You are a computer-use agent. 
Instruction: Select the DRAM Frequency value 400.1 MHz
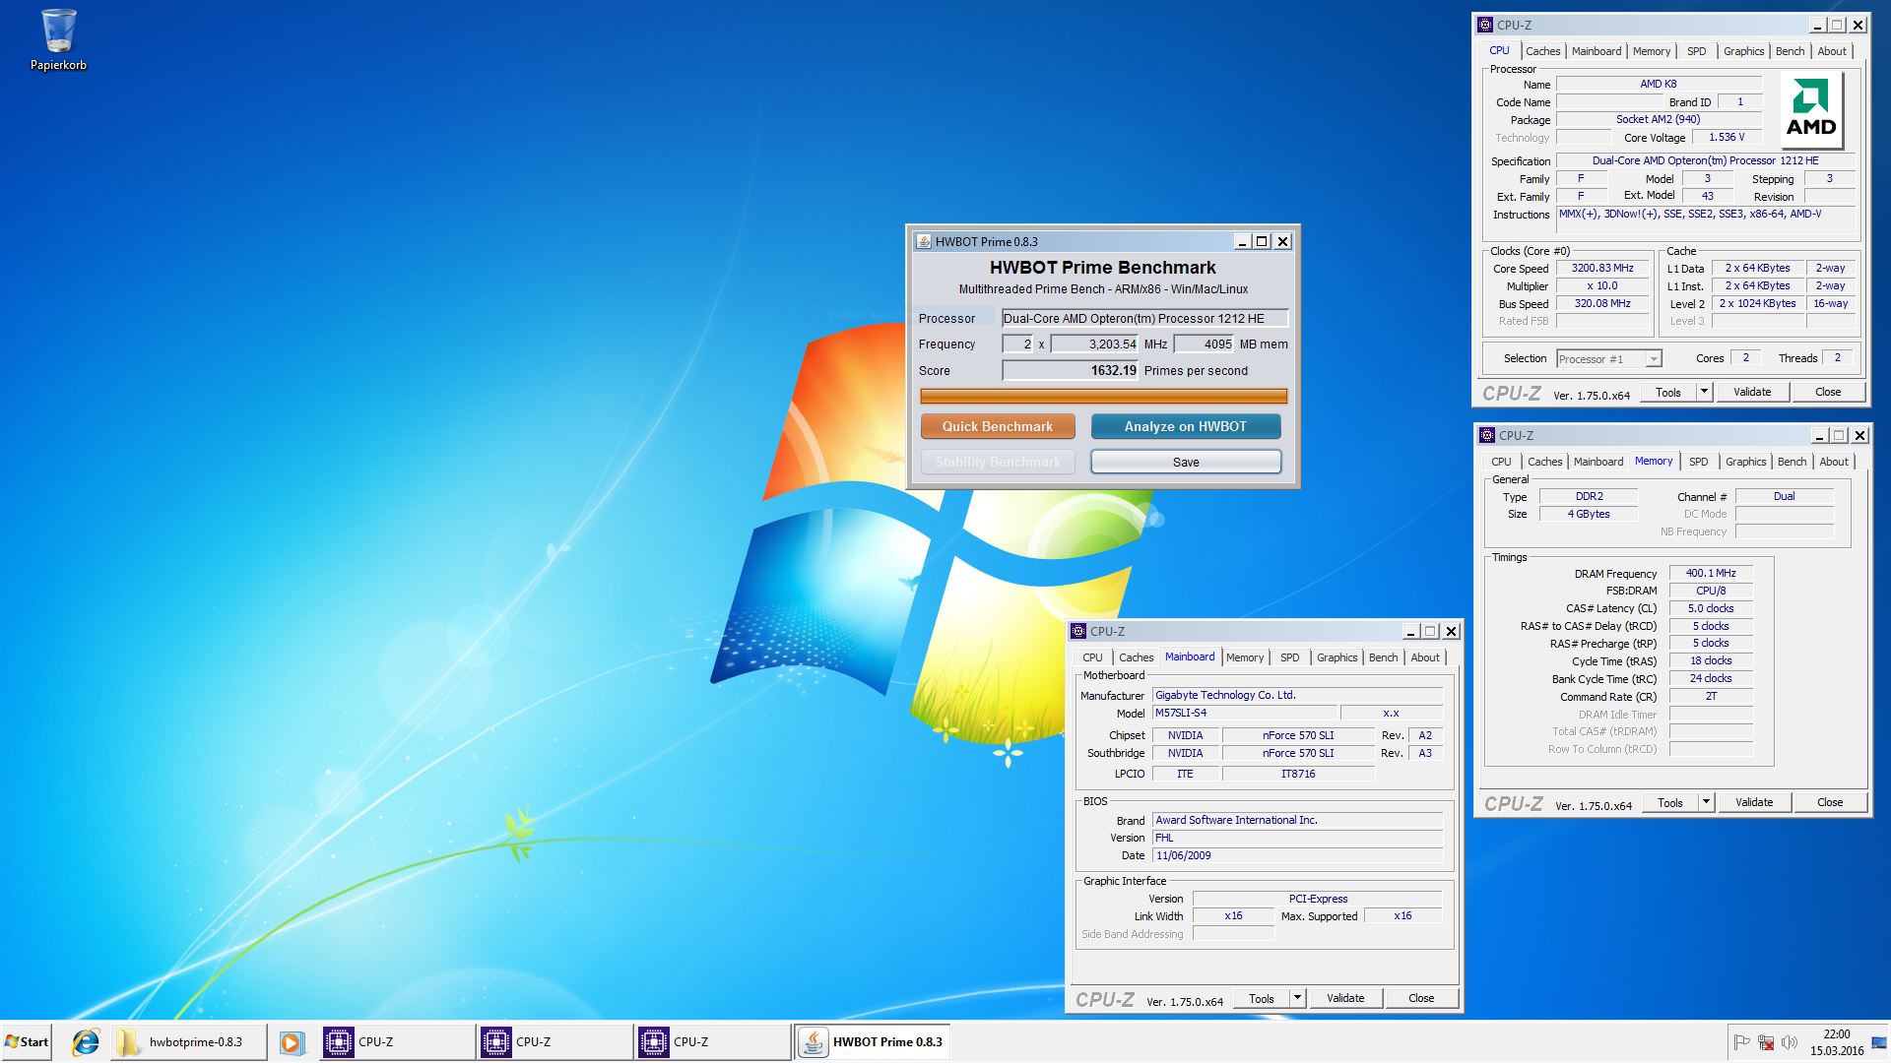[1711, 573]
